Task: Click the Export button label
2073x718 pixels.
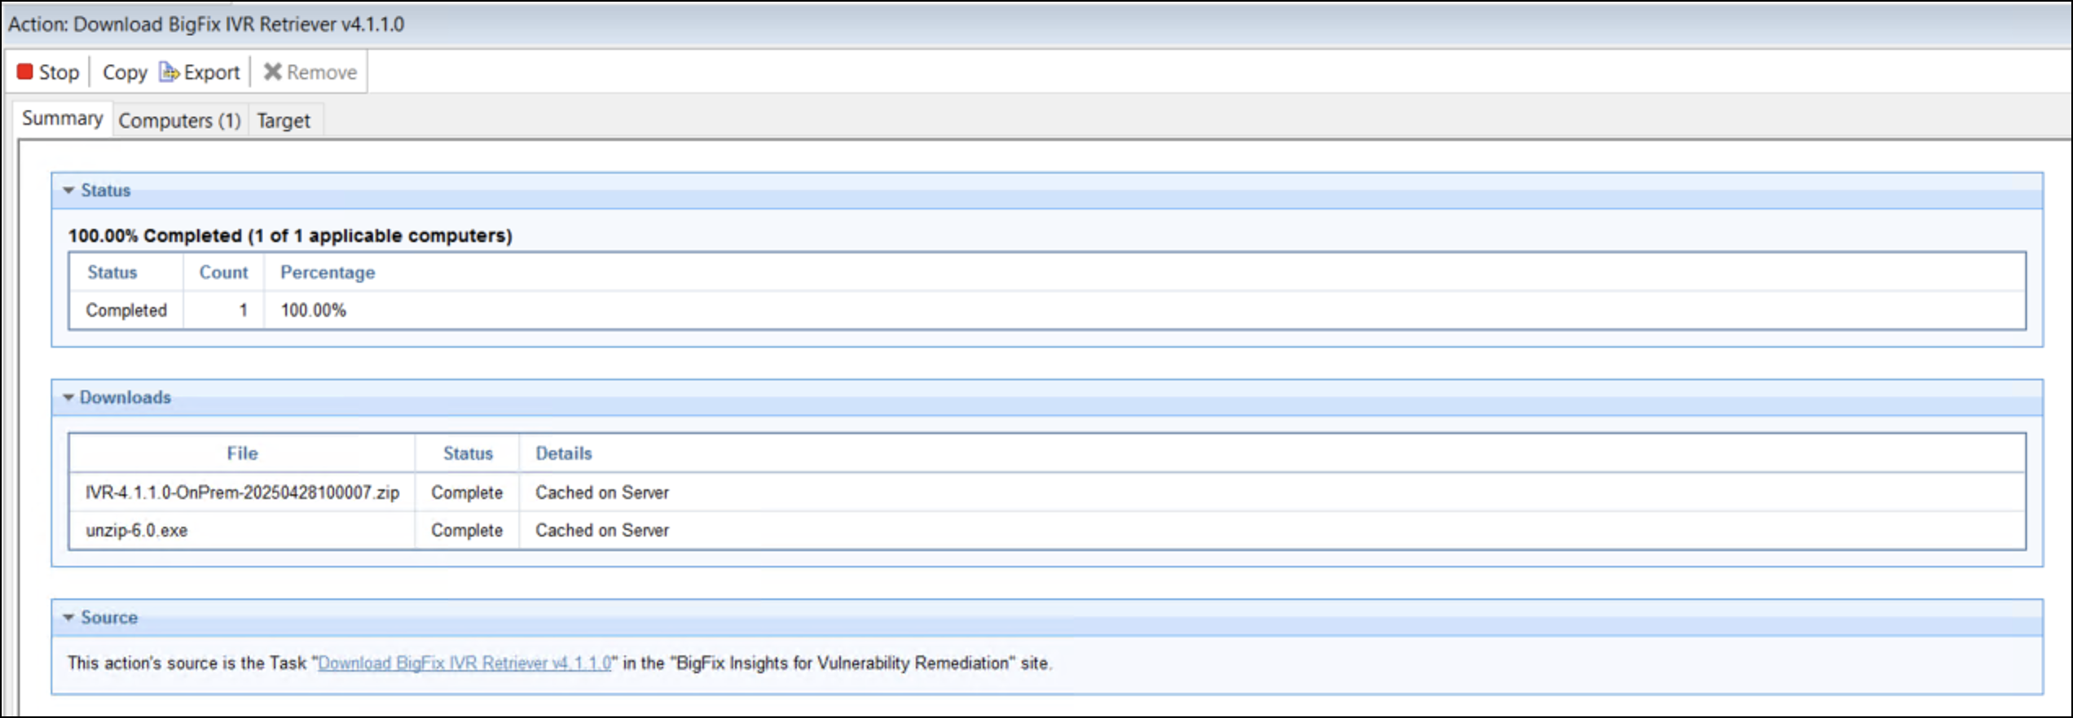Action: tap(212, 72)
